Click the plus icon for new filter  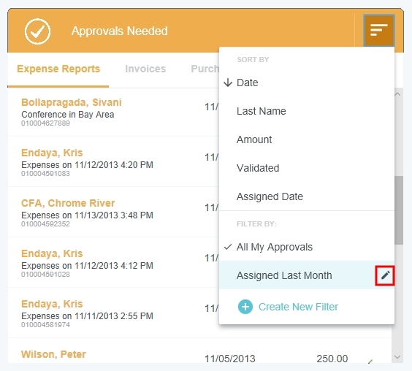pos(245,307)
